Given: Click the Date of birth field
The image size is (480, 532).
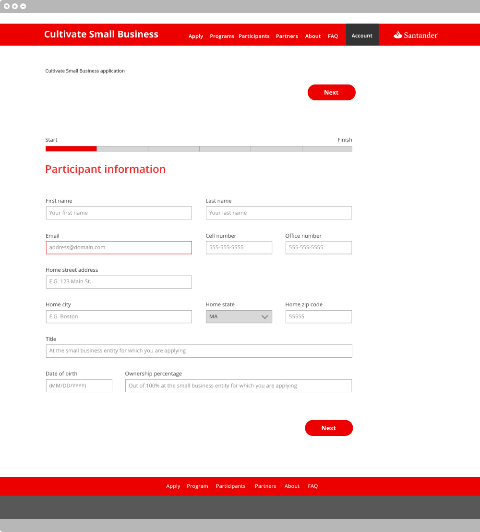Looking at the screenshot, I should pyautogui.click(x=79, y=386).
